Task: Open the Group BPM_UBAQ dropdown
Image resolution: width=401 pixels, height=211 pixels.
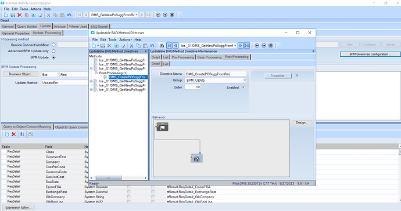Action: pos(245,80)
